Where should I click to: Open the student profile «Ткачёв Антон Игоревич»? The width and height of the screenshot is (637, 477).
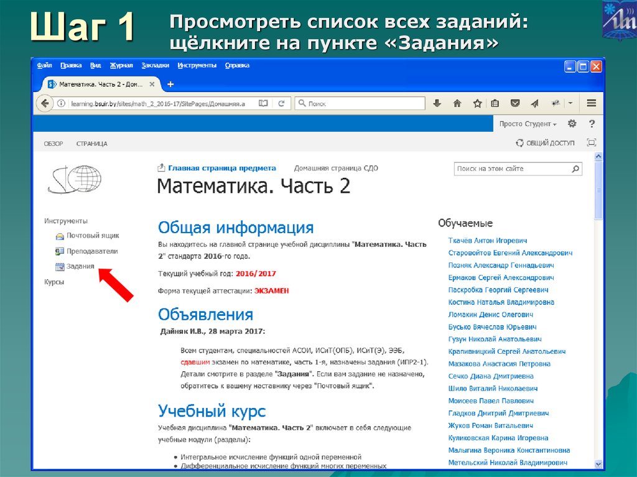[489, 239]
